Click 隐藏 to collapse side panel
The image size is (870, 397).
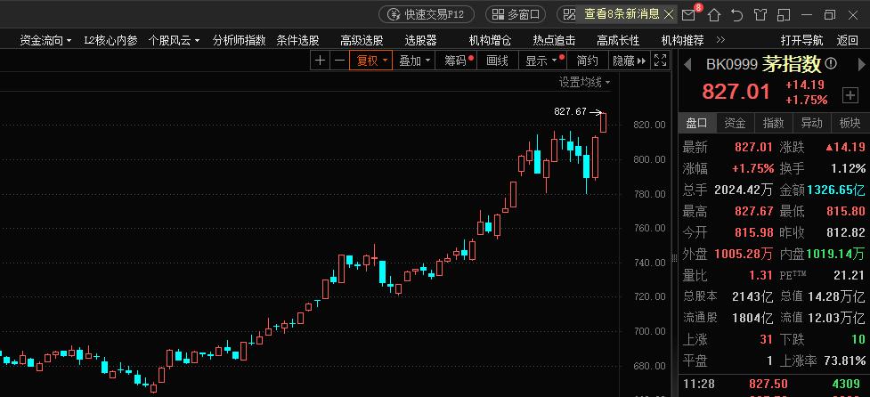(x=629, y=61)
